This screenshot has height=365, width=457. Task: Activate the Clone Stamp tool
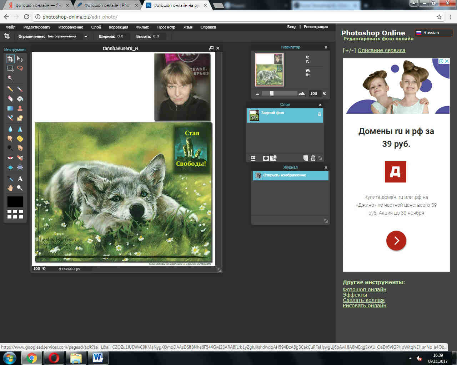click(20, 108)
